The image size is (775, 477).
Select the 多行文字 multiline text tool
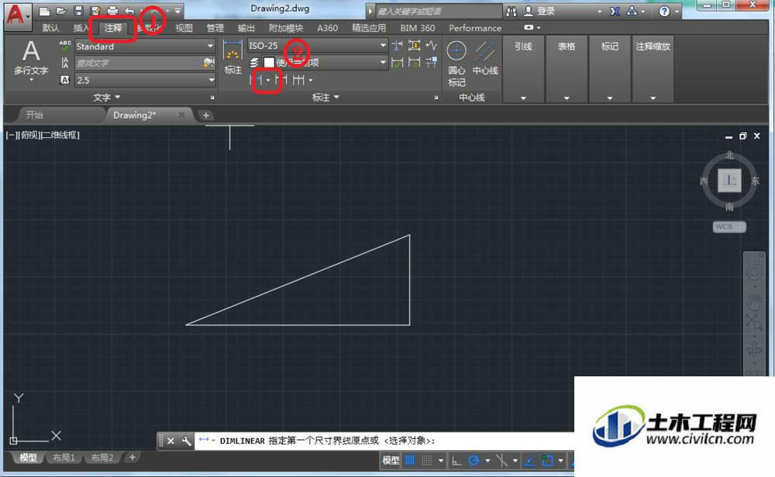pos(31,60)
